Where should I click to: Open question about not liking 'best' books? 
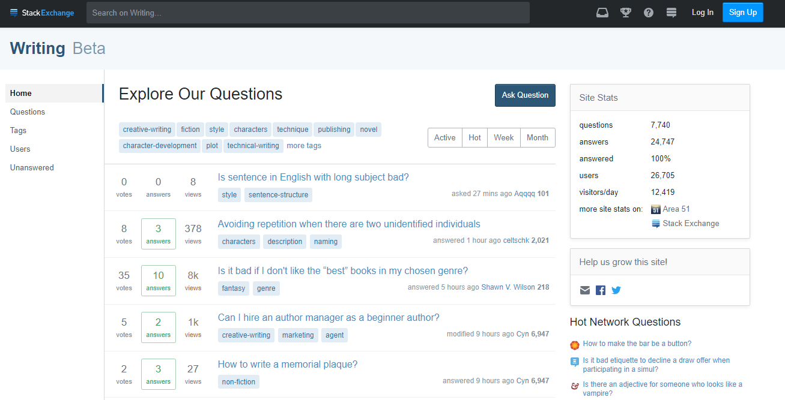pyautogui.click(x=342, y=271)
